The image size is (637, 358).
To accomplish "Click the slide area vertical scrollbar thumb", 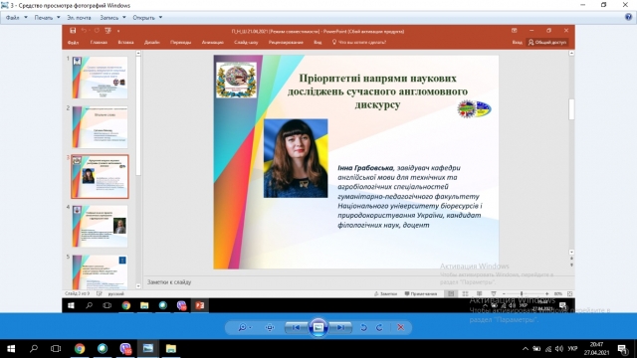I will [x=571, y=109].
